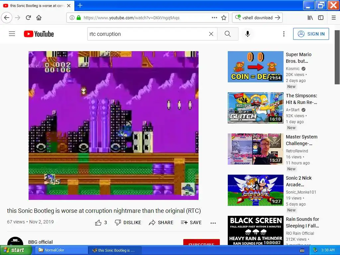Start voice search with microphone

coord(248,34)
